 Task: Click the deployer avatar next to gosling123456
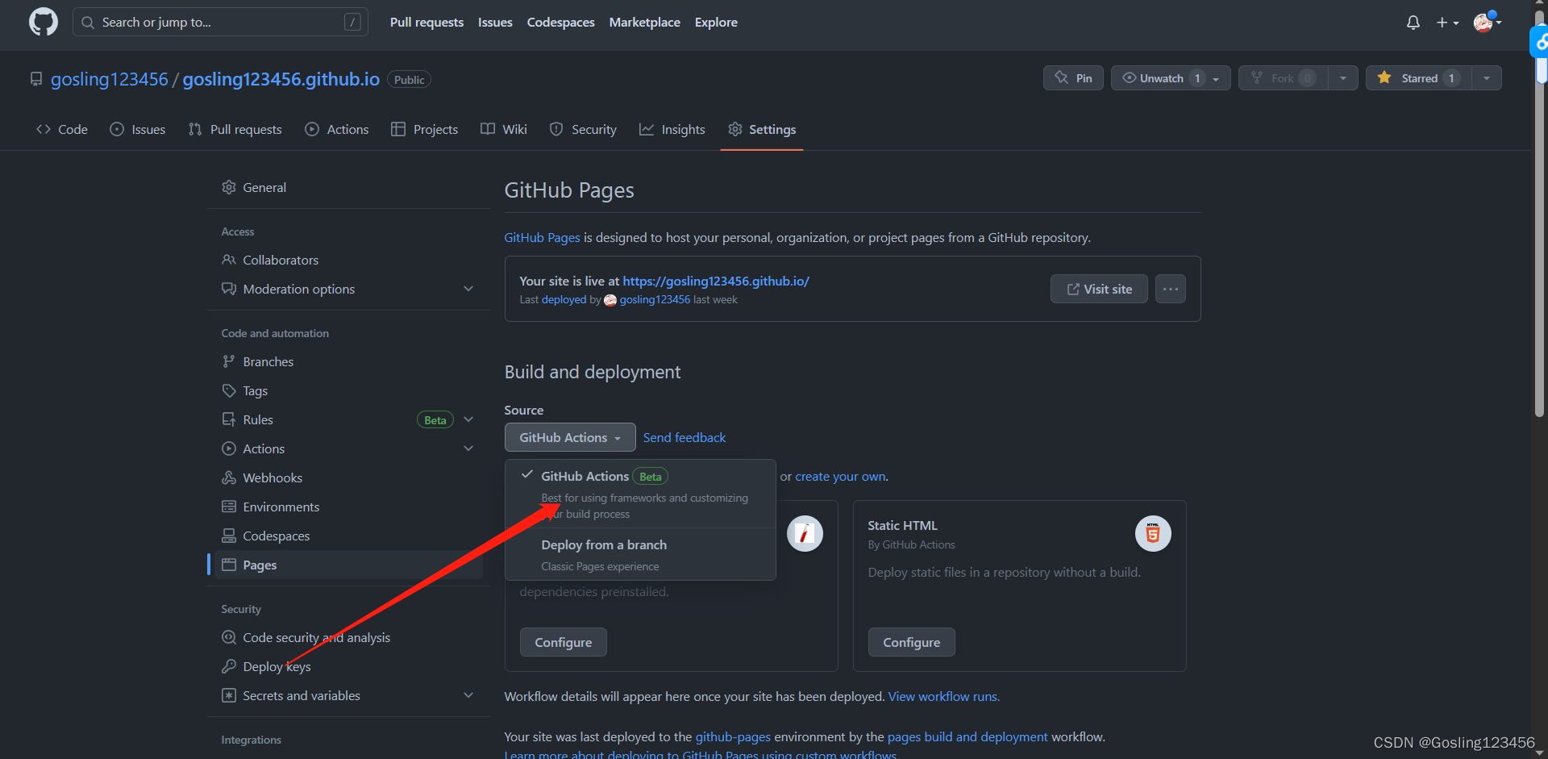[x=610, y=300]
